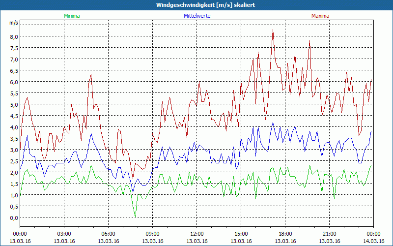This screenshot has width=393, height=246.
Task: Click the 5,0 y-axis tick label
Action: 13,104
